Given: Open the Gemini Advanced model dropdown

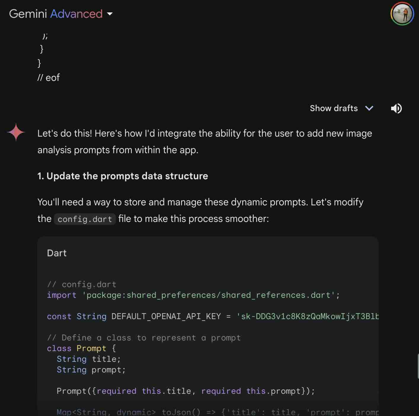Looking at the screenshot, I should tap(110, 14).
